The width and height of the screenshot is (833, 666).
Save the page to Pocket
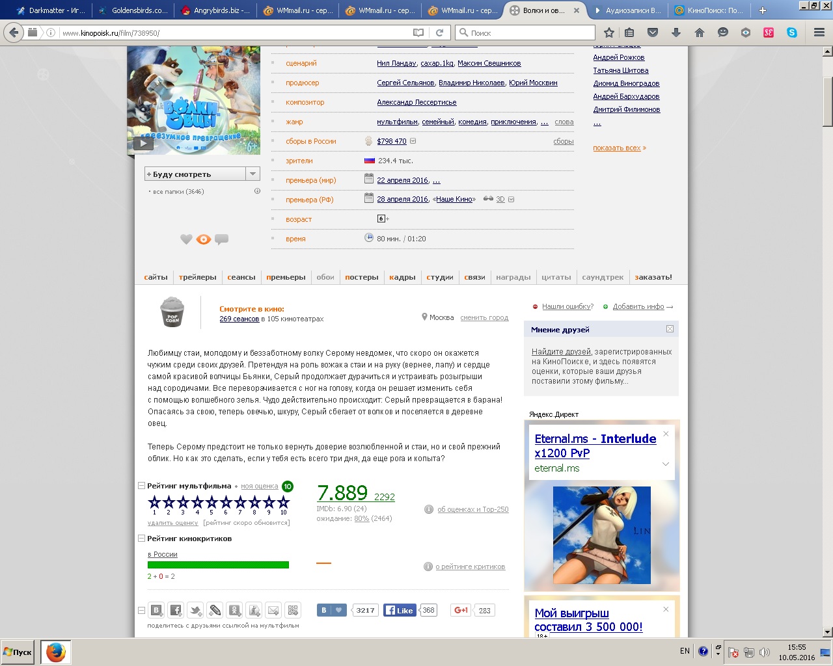coord(653,33)
